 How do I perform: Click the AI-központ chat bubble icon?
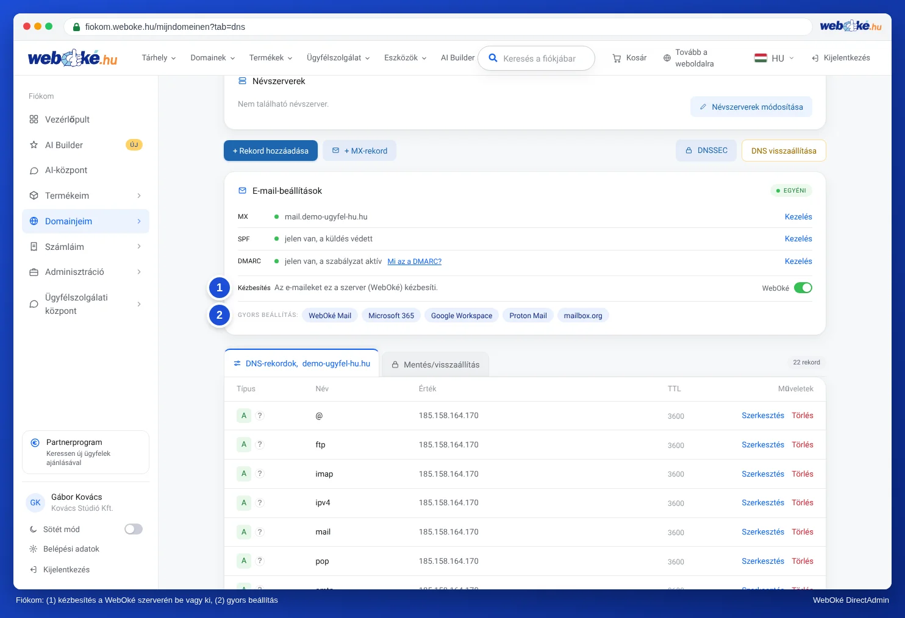point(34,171)
